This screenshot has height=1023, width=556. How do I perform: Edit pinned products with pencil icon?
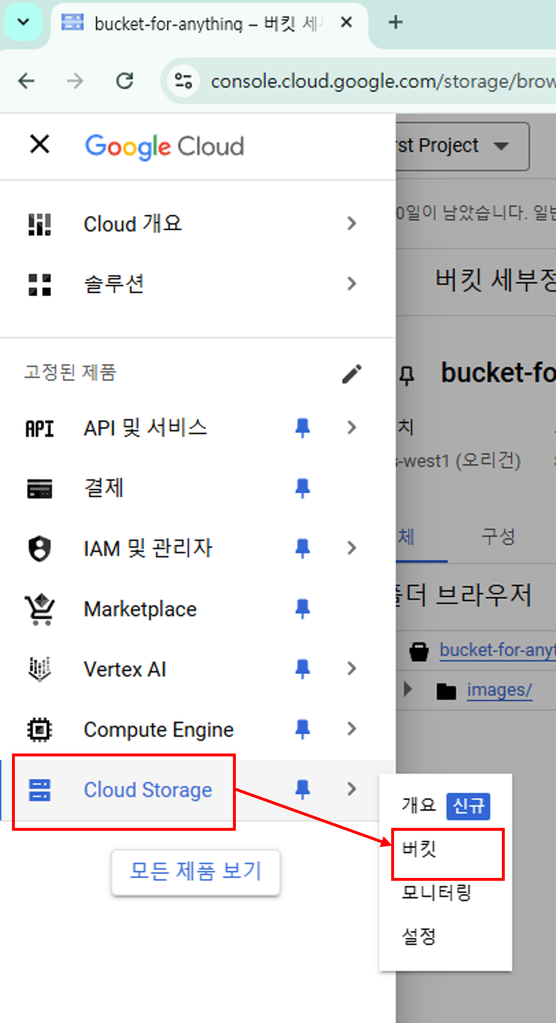click(x=352, y=373)
